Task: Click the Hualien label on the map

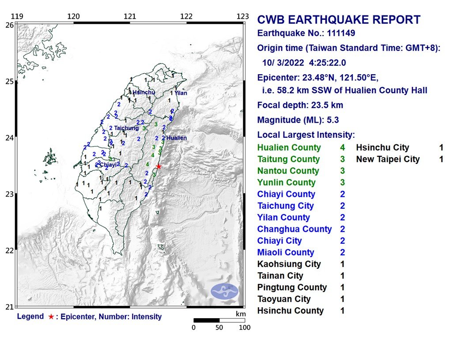Action: [177, 138]
